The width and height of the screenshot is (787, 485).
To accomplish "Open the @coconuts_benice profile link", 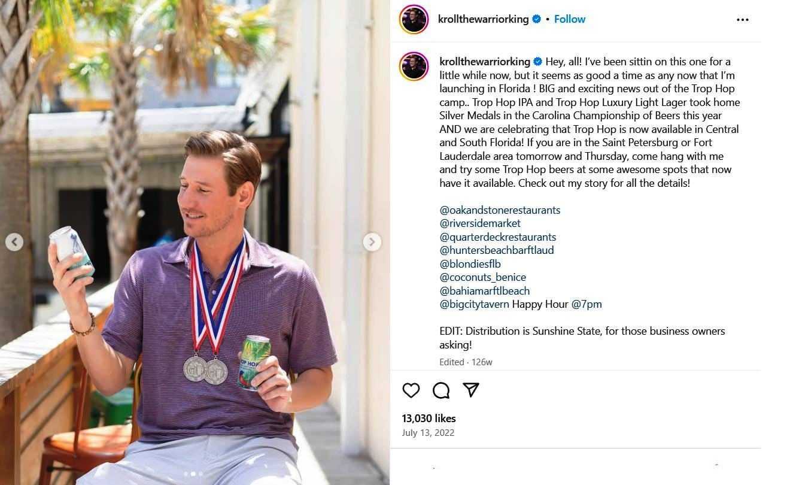I will (483, 277).
